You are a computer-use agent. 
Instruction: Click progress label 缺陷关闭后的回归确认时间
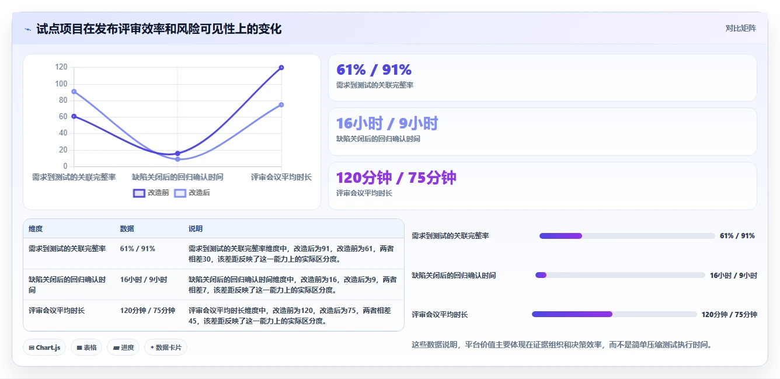[x=454, y=275]
